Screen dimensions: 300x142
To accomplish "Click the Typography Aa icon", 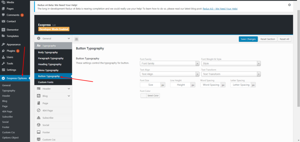I will pyautogui.click(x=39, y=46).
